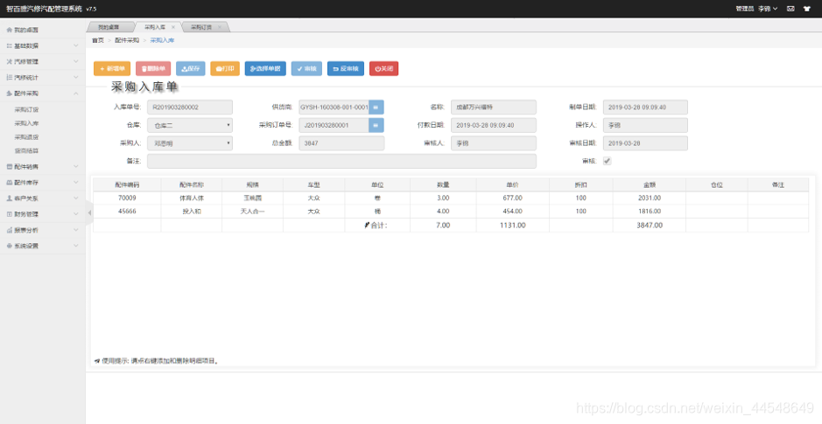822x424 pixels.
Task: Click the 配件编码 column header
Action: 127,184
